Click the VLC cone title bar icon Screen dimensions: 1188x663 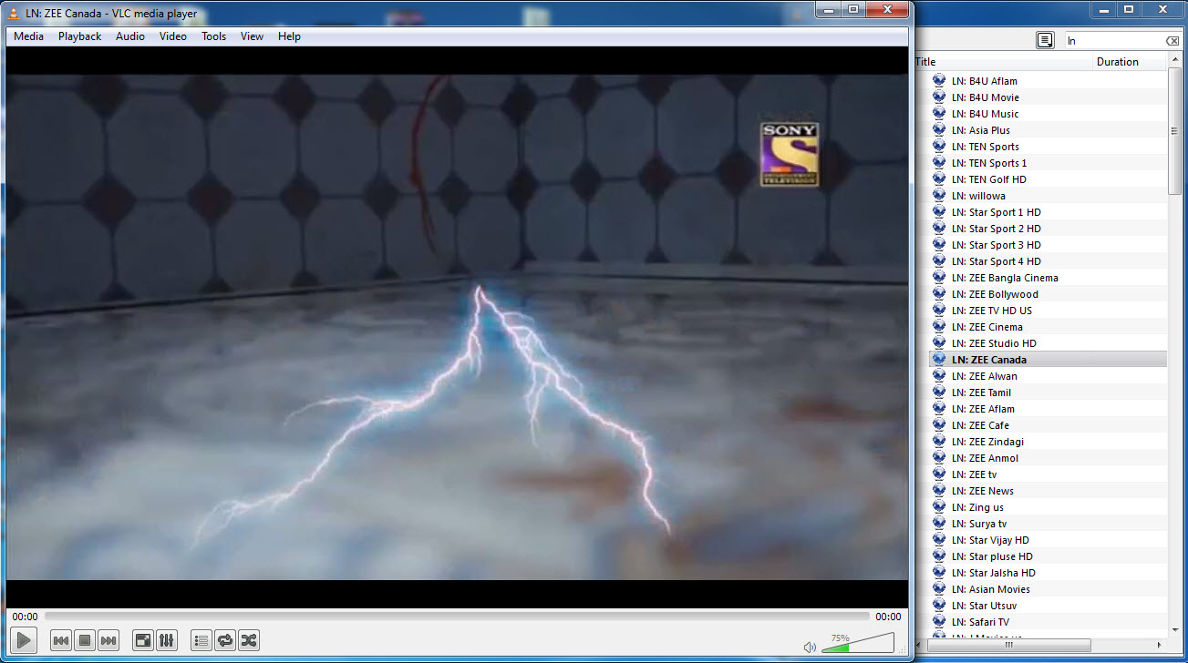click(15, 13)
